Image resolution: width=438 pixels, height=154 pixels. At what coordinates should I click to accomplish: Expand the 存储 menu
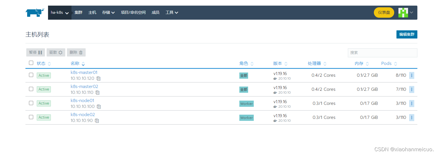pos(109,13)
